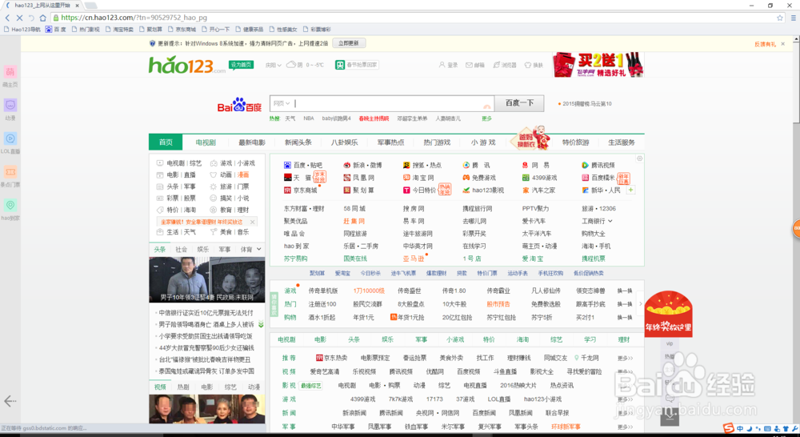Image resolution: width=800 pixels, height=437 pixels.
Task: Click the scroll-to-bottom arrow icon
Action: [x=670, y=416]
